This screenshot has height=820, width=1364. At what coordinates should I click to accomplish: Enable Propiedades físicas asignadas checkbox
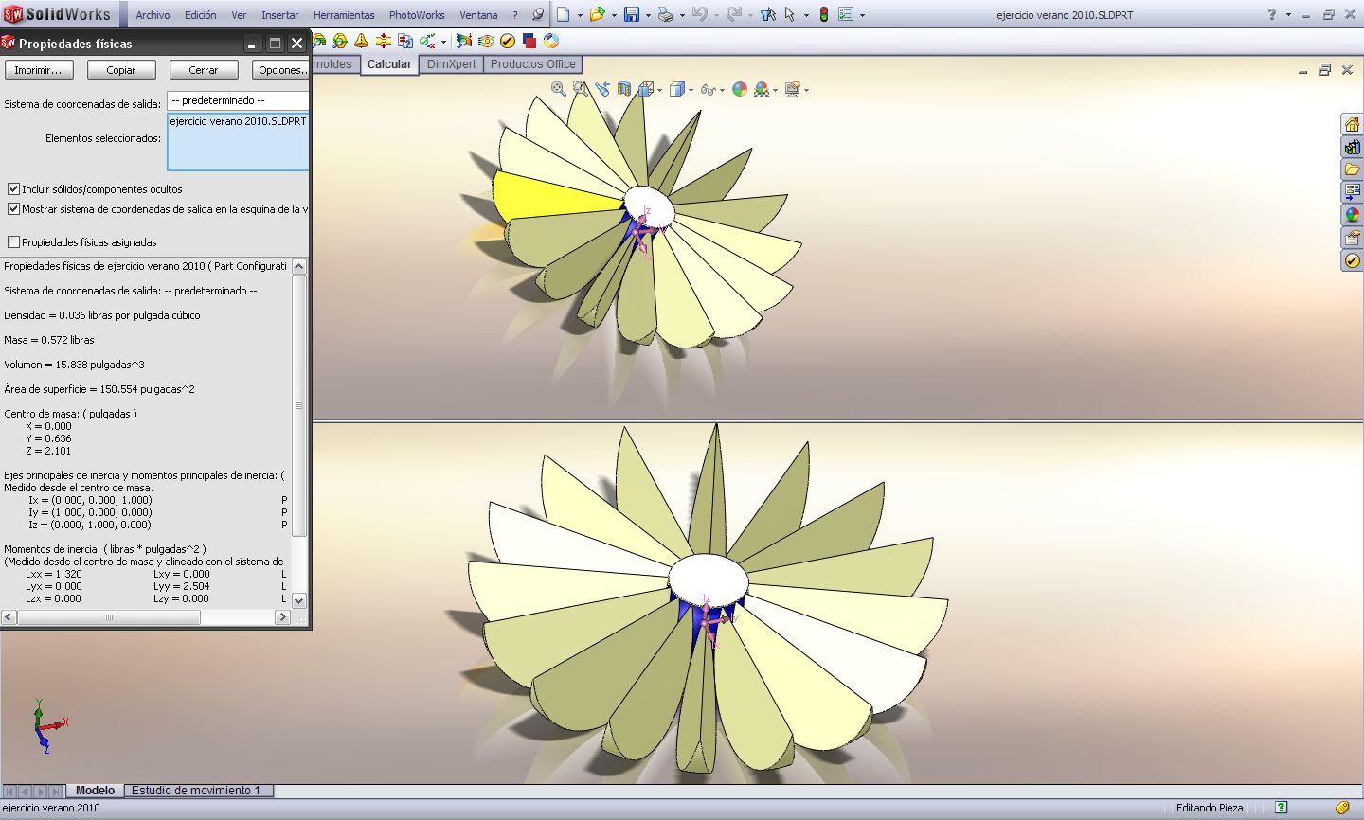13,242
